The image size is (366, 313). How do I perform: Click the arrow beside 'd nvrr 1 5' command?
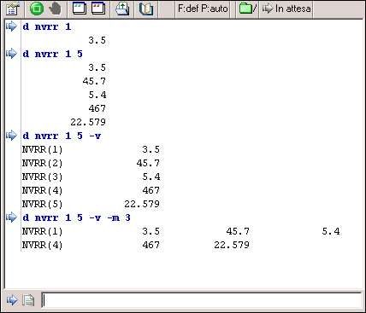tap(11, 54)
